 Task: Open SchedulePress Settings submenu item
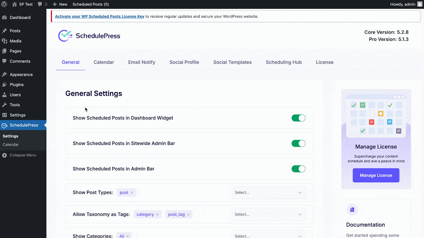[11, 136]
